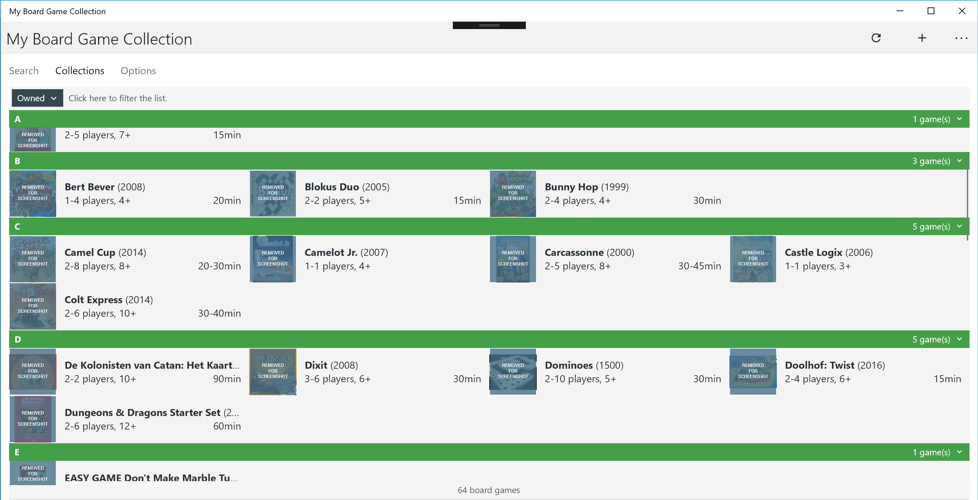978x500 pixels.
Task: Open the Owned collection dropdown
Action: tap(37, 98)
